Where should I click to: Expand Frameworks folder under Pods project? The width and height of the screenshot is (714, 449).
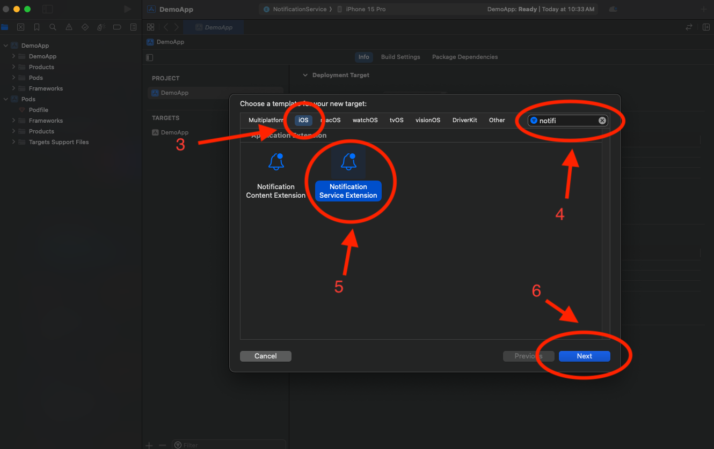(14, 121)
